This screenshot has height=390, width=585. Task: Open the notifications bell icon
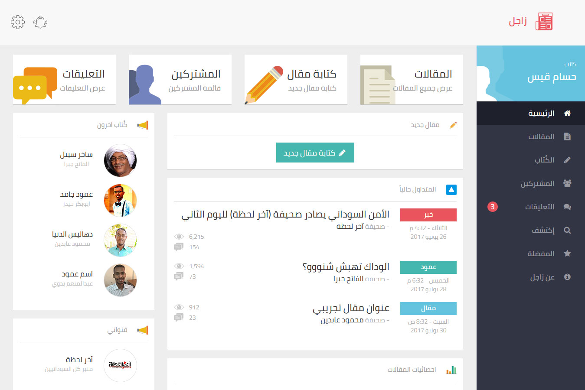click(40, 22)
